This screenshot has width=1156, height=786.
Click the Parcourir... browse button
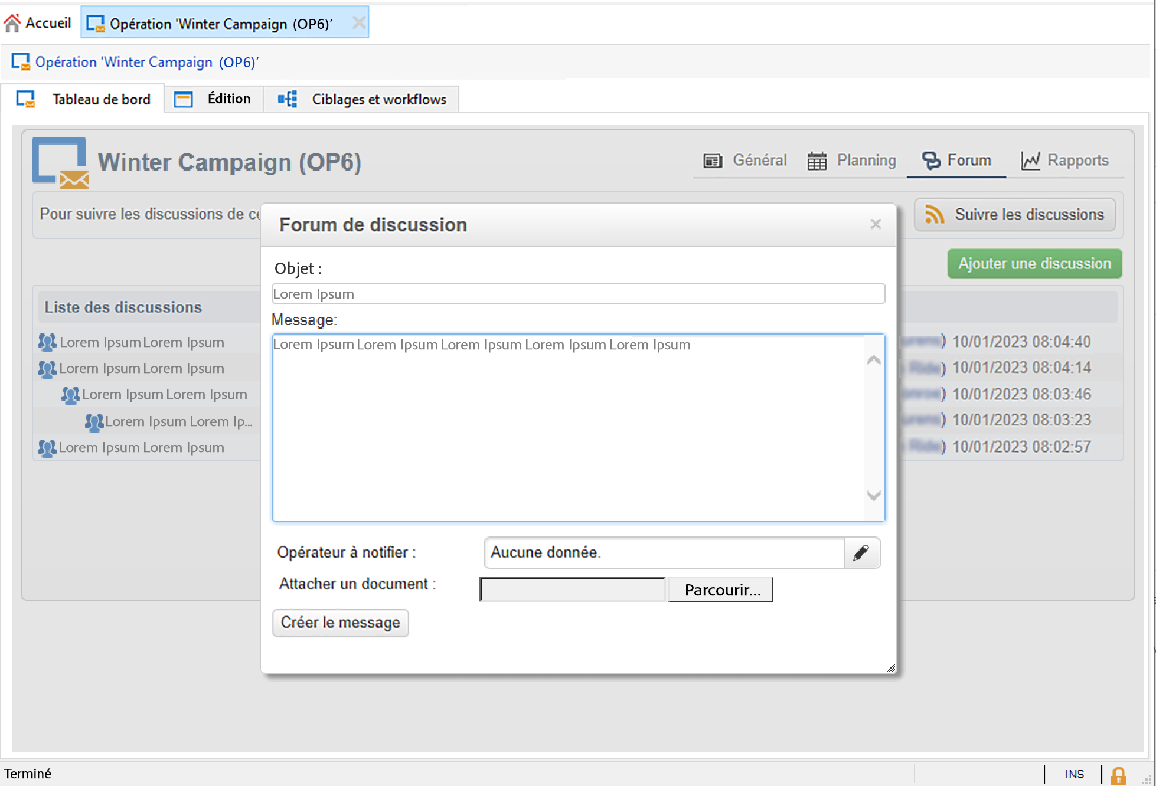[x=721, y=589]
